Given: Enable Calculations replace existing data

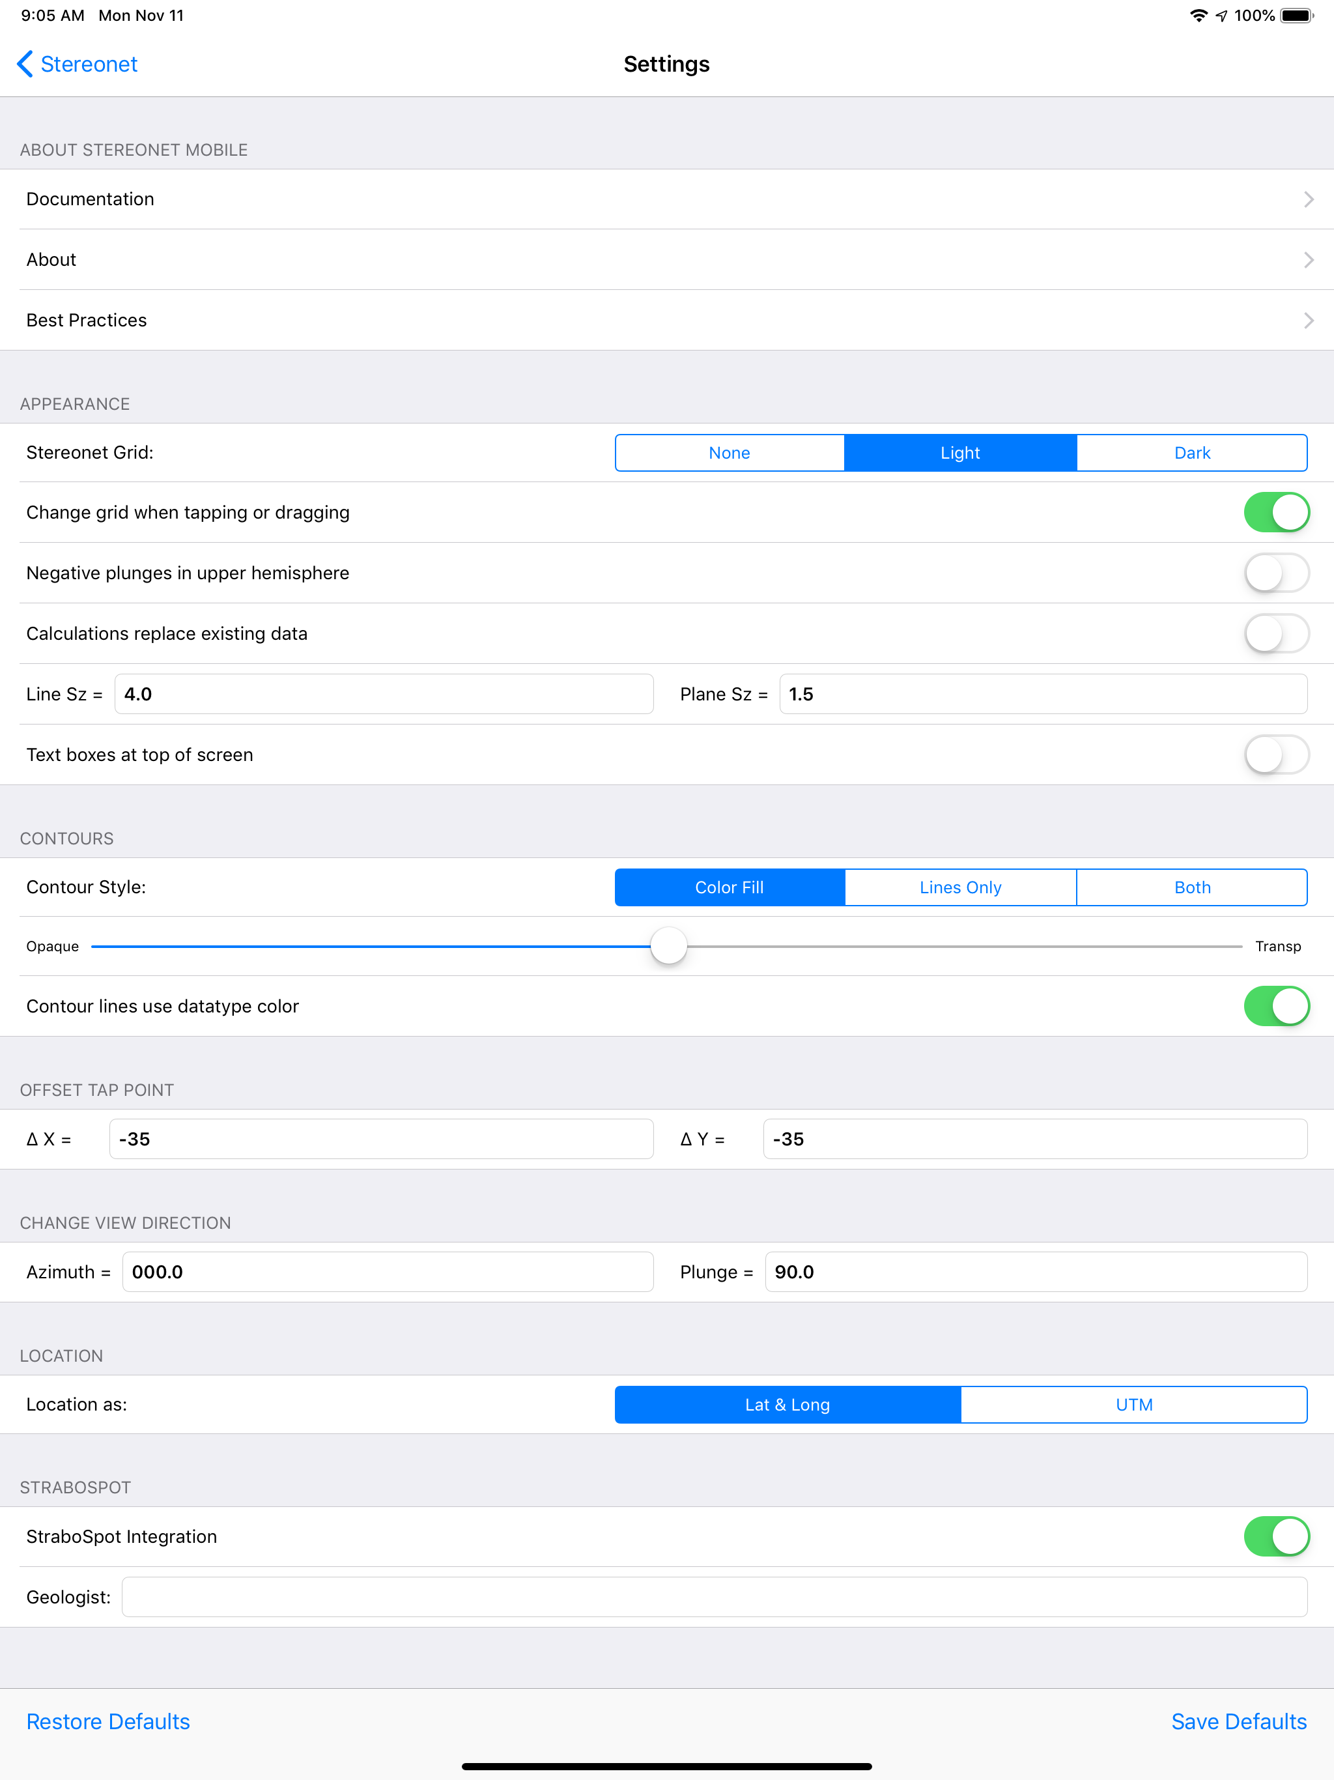Looking at the screenshot, I should point(1277,633).
